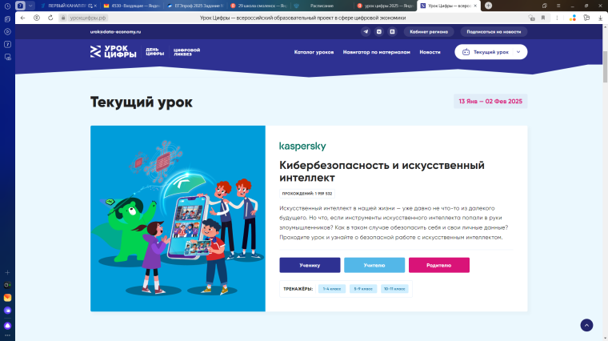The height and width of the screenshot is (341, 608).
Task: Open the notes icon beside downloads
Action: tap(586, 18)
